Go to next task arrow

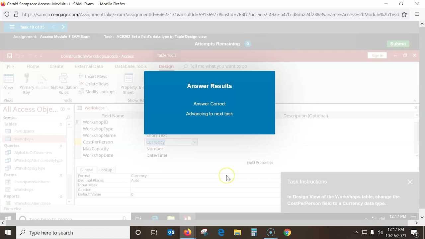pos(63,27)
